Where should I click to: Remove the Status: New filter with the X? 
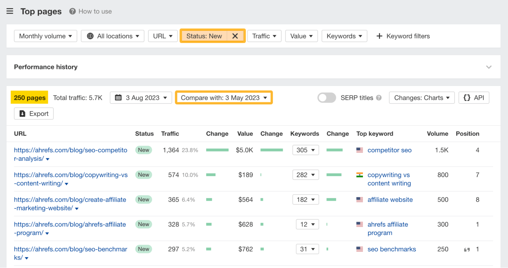(235, 36)
